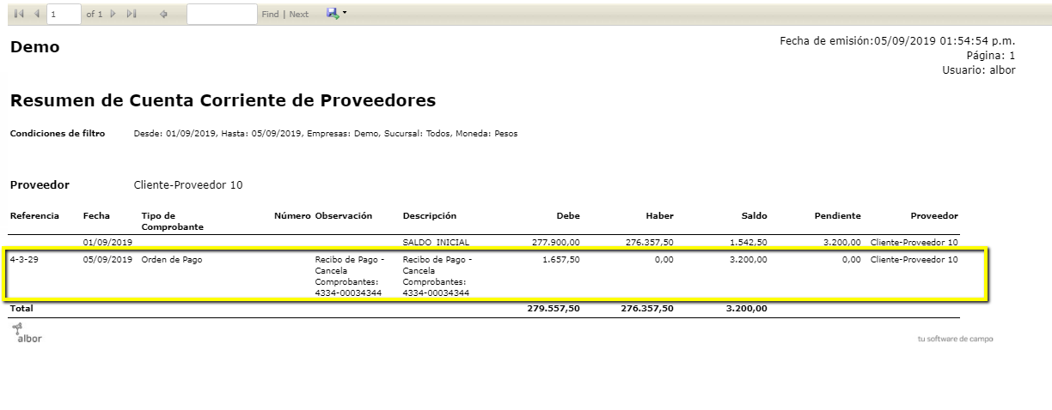Click the Condiciones de filtro label
This screenshot has height=410, width=1052.
(57, 134)
